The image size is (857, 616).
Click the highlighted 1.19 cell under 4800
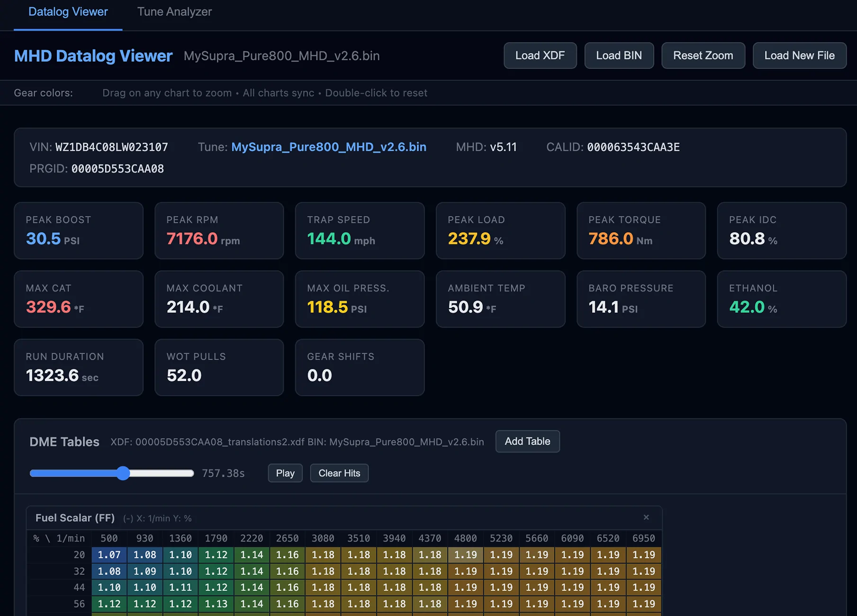(466, 555)
